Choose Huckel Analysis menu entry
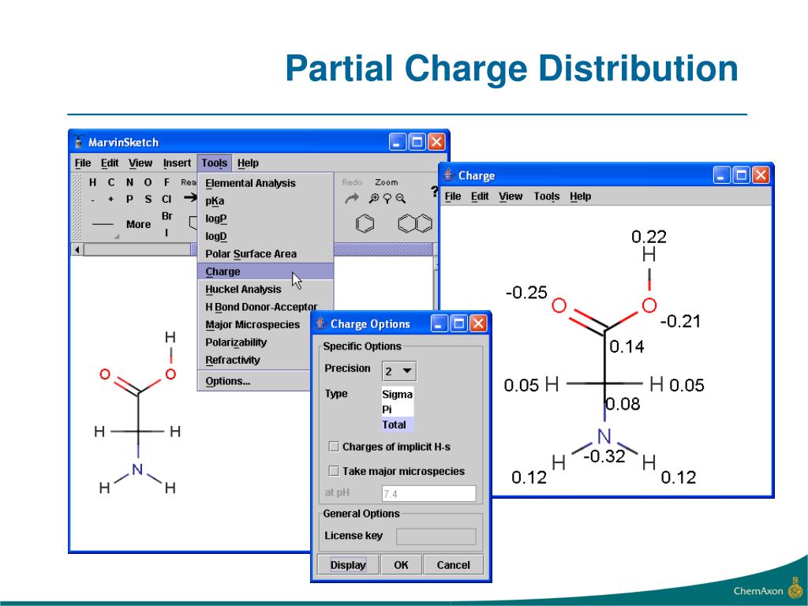The width and height of the screenshot is (808, 606). 265,289
